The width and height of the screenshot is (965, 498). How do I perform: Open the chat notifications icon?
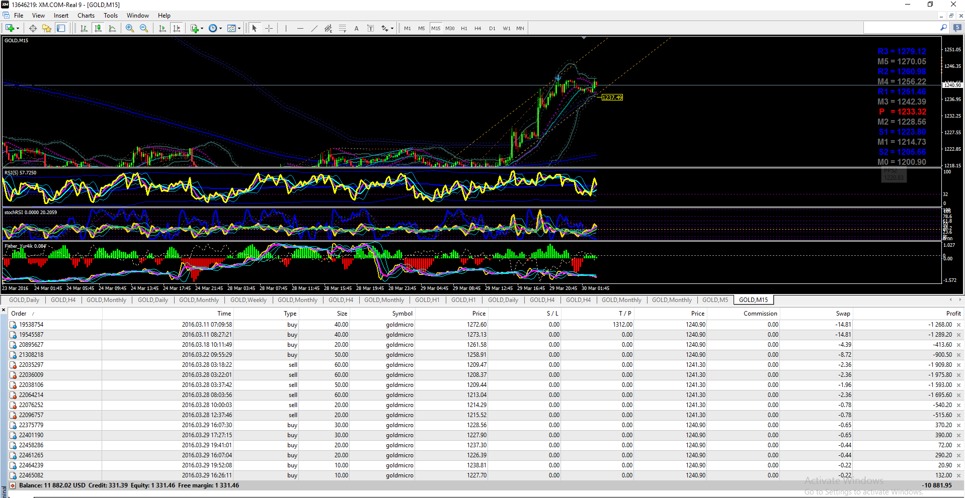pyautogui.click(x=957, y=28)
